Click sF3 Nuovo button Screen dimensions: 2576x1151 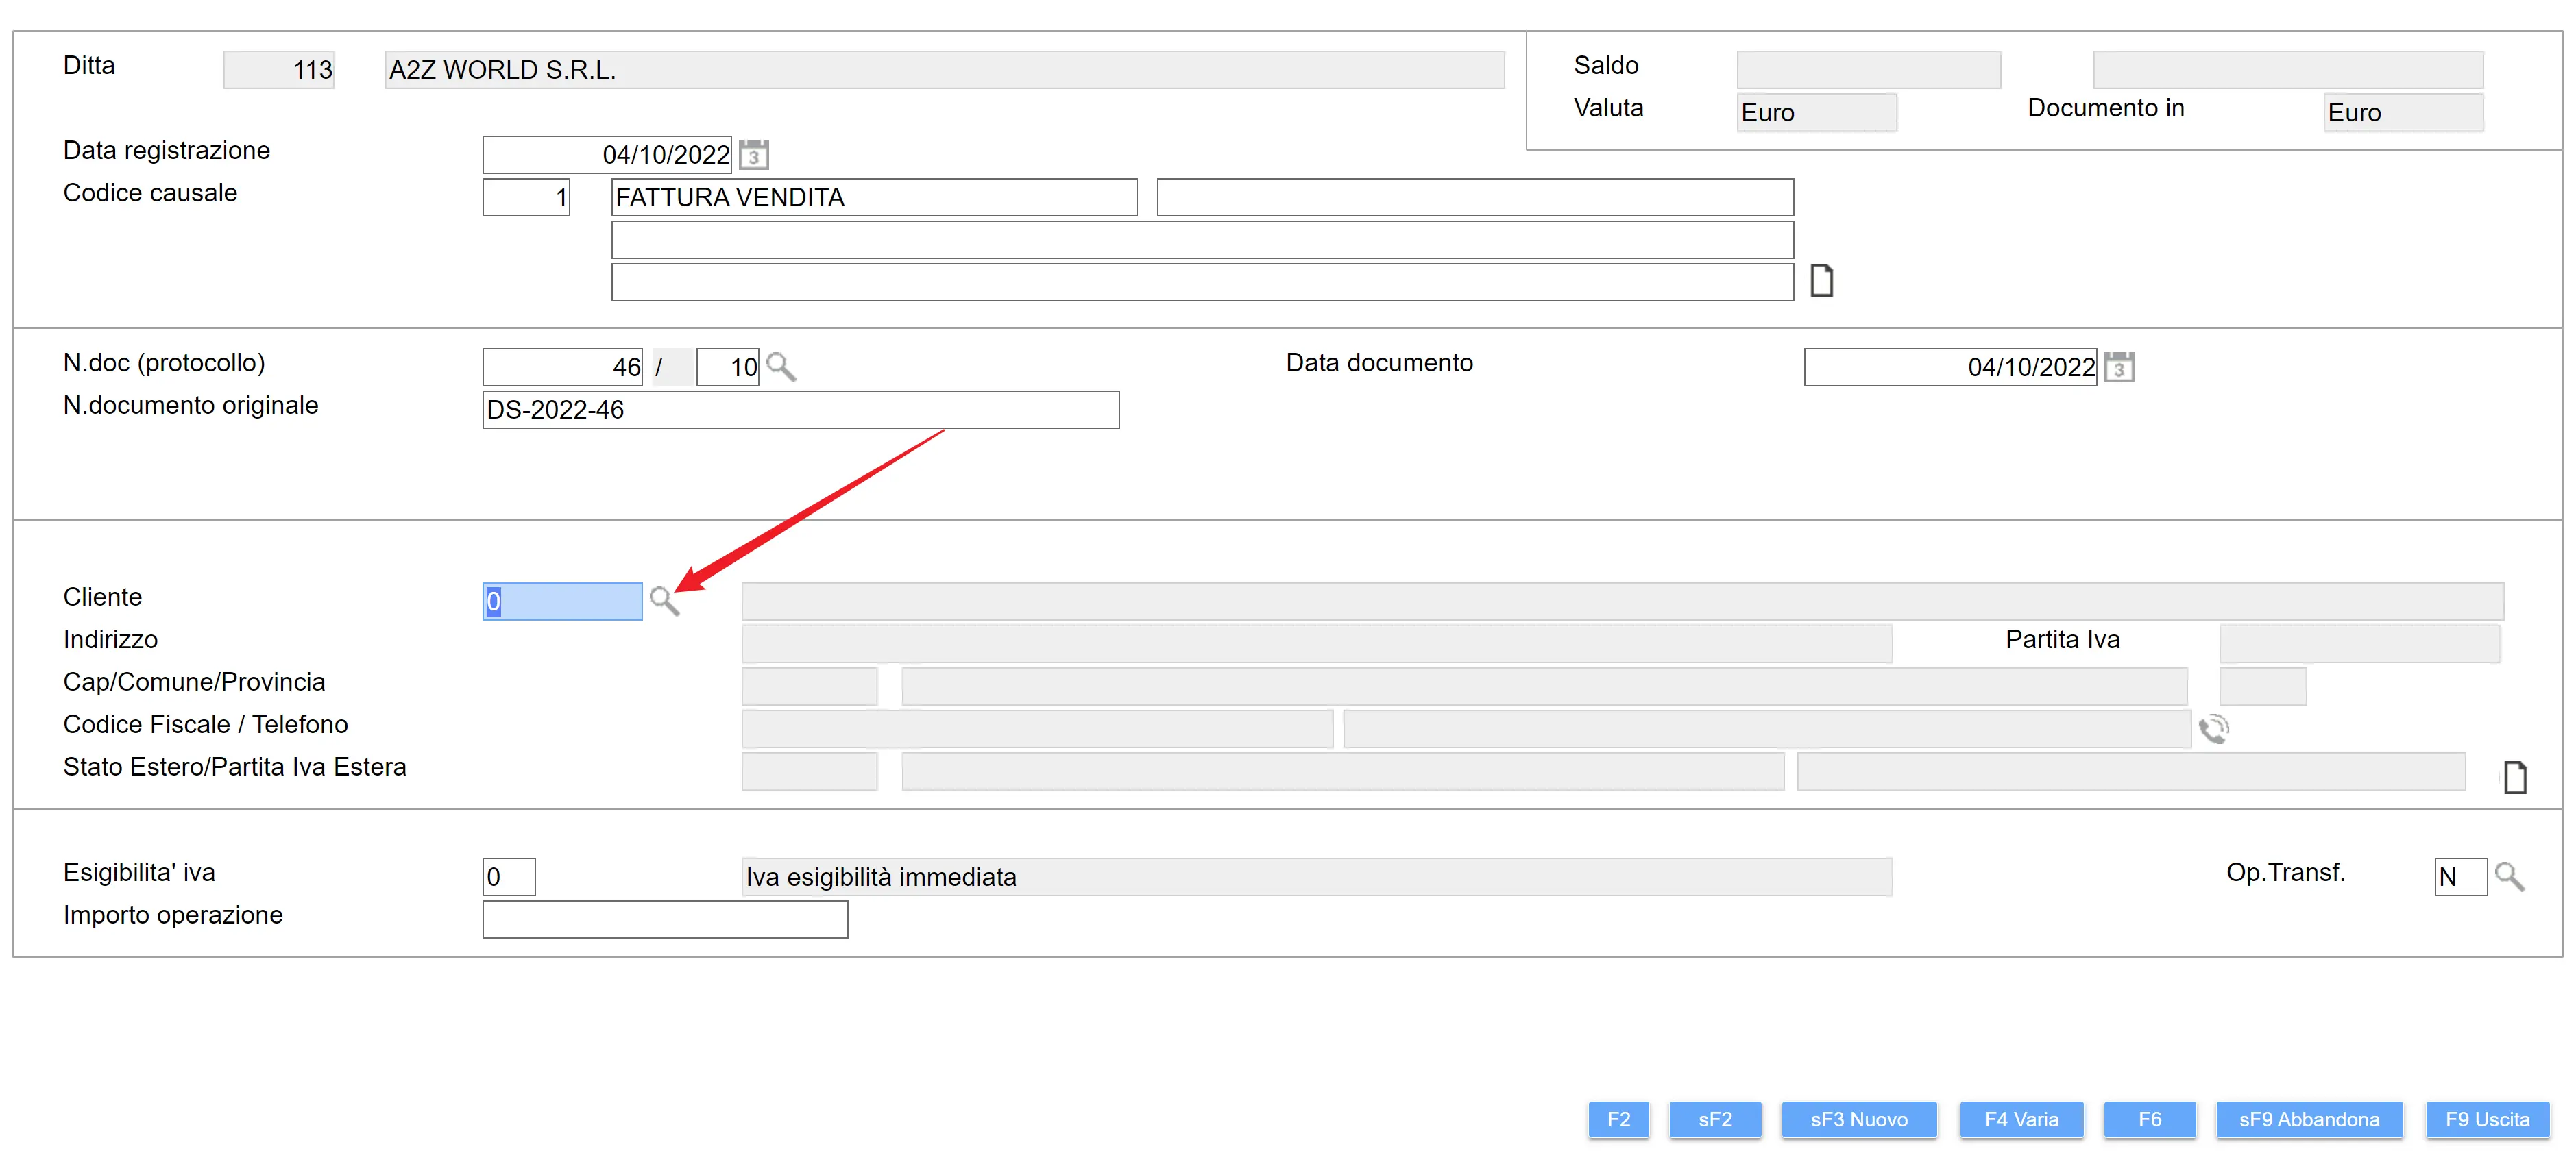pyautogui.click(x=1858, y=1119)
